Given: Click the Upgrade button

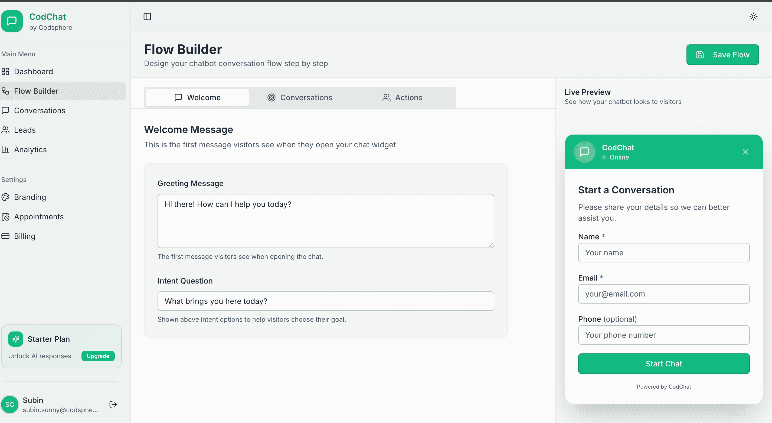Looking at the screenshot, I should click(x=98, y=356).
